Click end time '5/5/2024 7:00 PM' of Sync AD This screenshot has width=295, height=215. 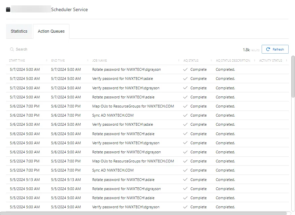66,170
